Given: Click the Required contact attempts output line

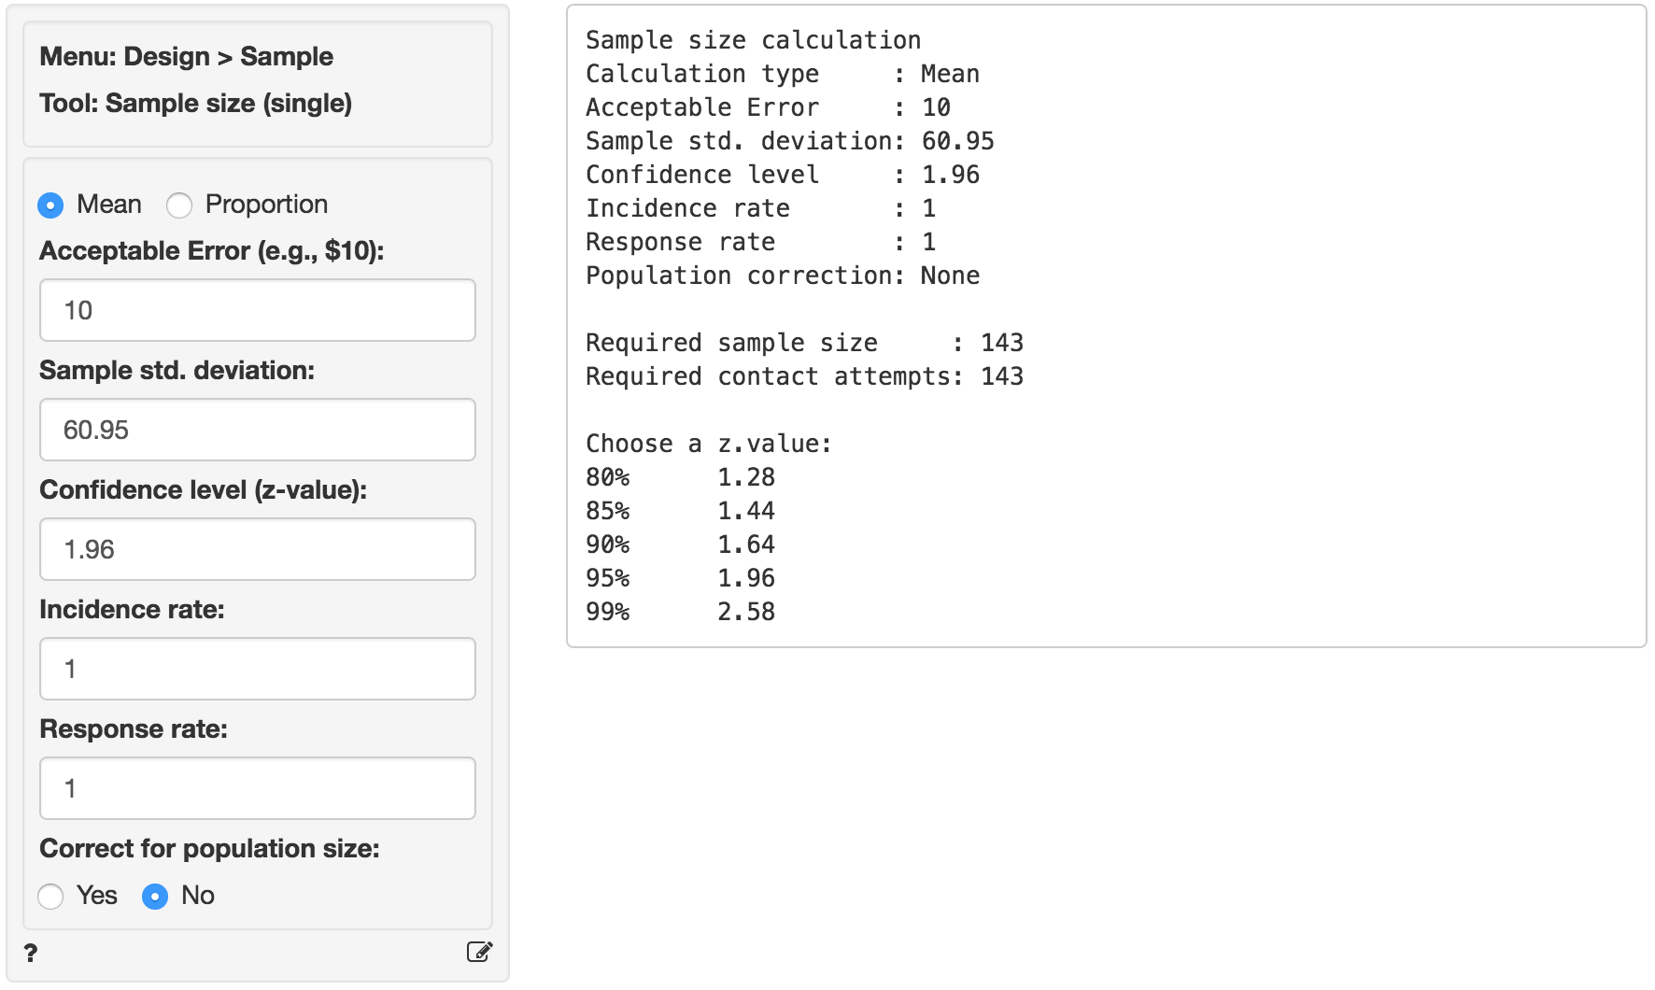Looking at the screenshot, I should (x=803, y=376).
